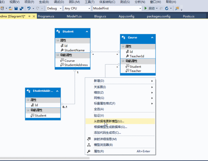Switch to Blogs.cs tab
Viewport: 208px width, 161px height.
pos(100,16)
